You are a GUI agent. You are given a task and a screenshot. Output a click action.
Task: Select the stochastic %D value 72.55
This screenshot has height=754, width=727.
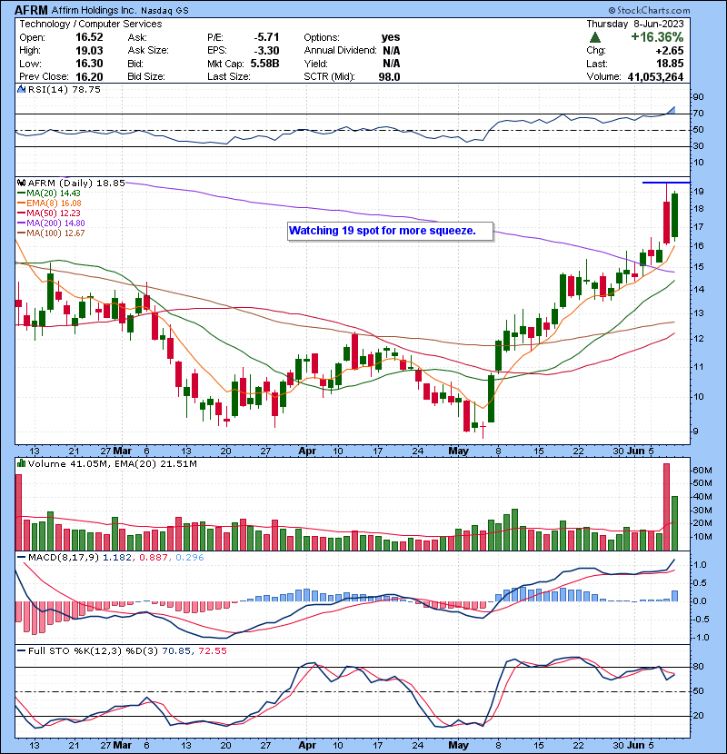[211, 650]
